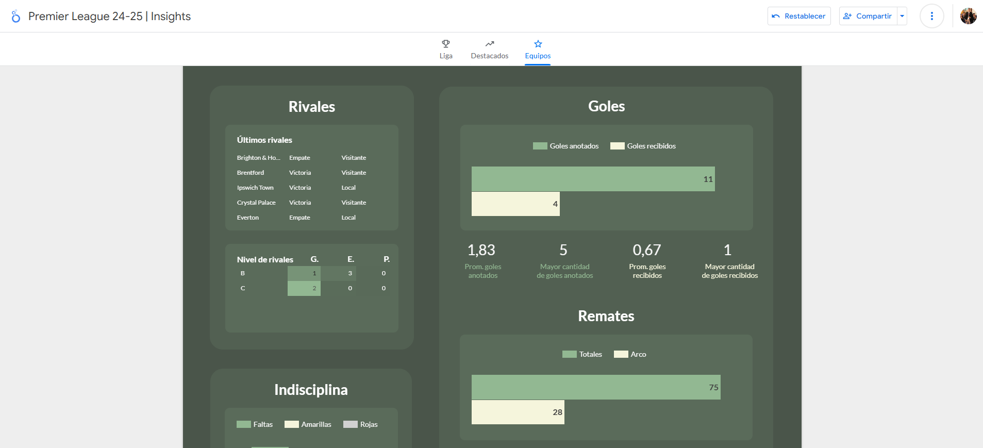Click level C wins cell showing 2
The width and height of the screenshot is (983, 448).
click(x=304, y=288)
